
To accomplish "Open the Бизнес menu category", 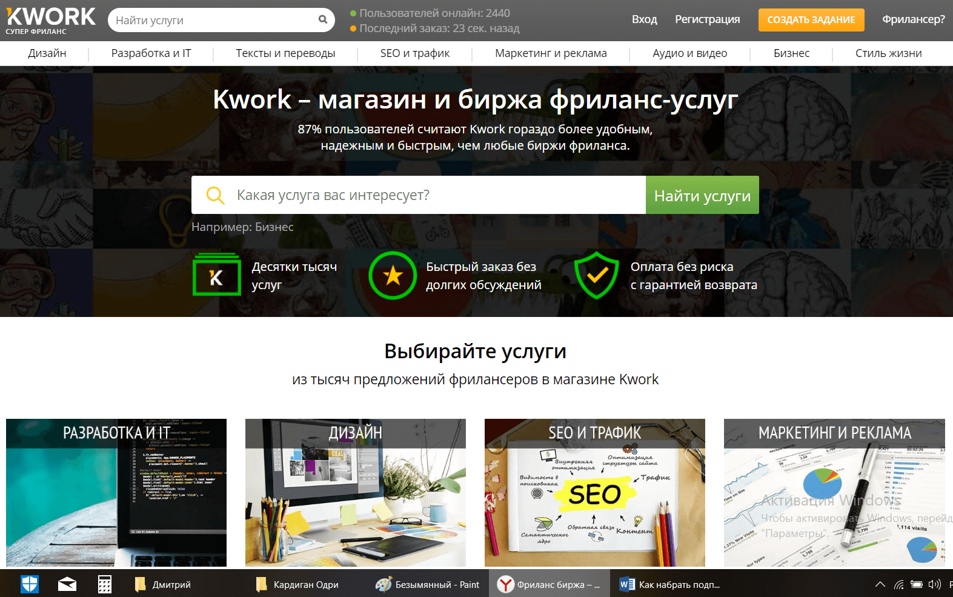I will (x=791, y=53).
